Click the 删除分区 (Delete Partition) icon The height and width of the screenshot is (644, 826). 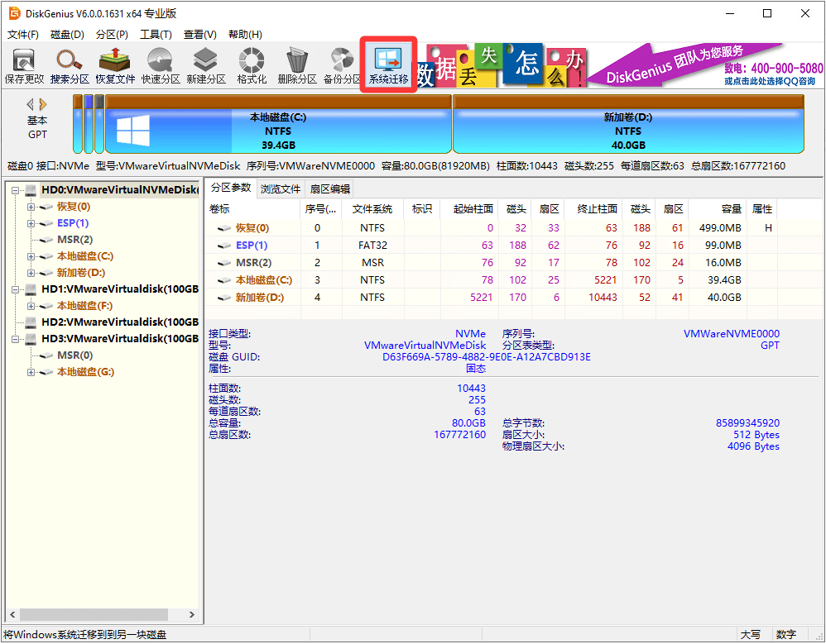[295, 64]
